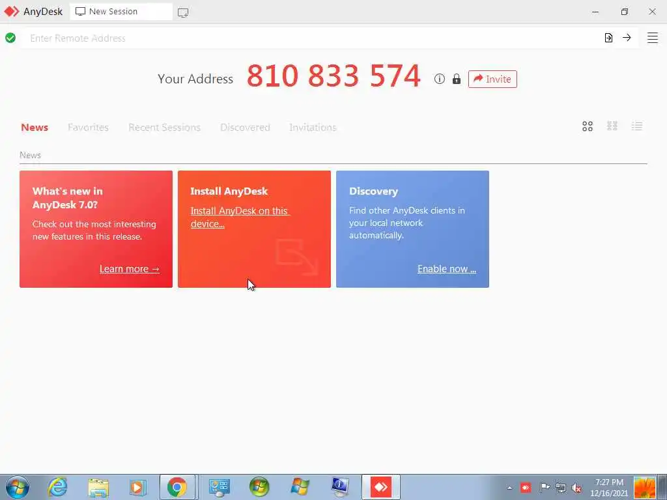Switch to AnyDesk taskbar button

click(380, 487)
